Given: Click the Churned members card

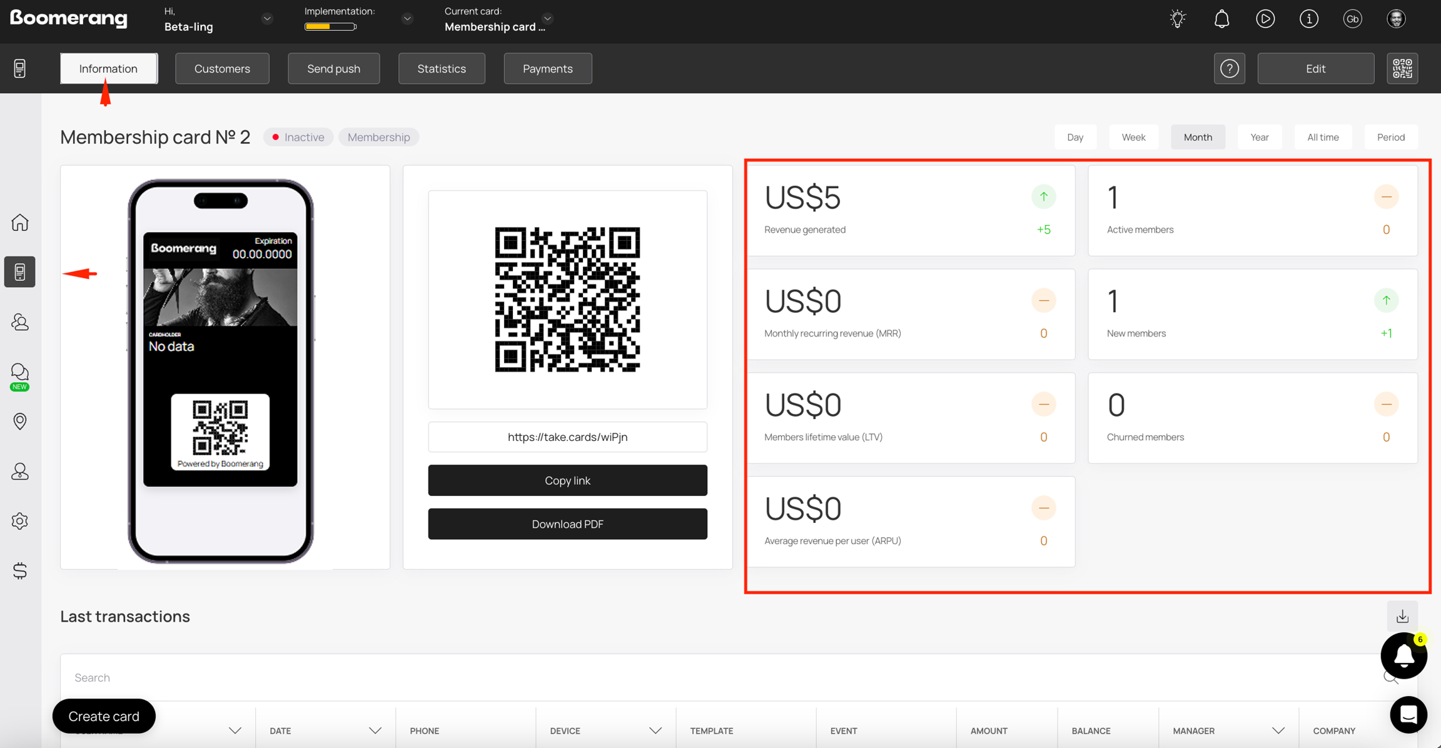Looking at the screenshot, I should [x=1253, y=418].
